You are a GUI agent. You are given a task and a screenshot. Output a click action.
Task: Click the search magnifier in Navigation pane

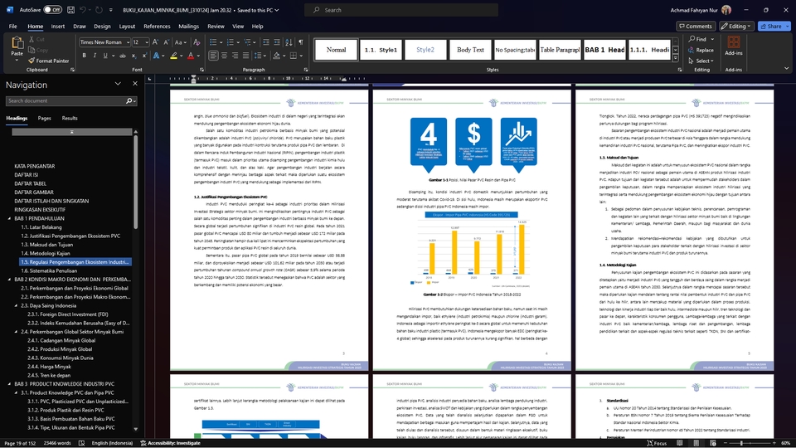tap(129, 101)
